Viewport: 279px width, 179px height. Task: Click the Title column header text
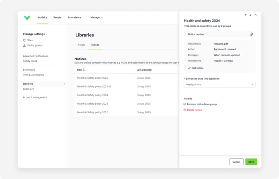click(80, 70)
